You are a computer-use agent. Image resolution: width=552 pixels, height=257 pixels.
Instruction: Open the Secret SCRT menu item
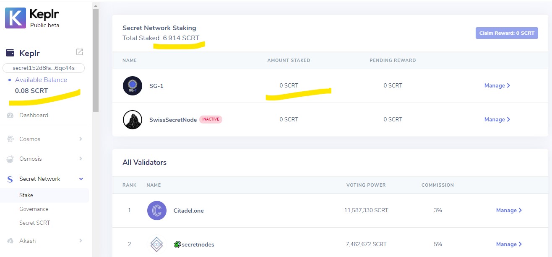pos(35,223)
